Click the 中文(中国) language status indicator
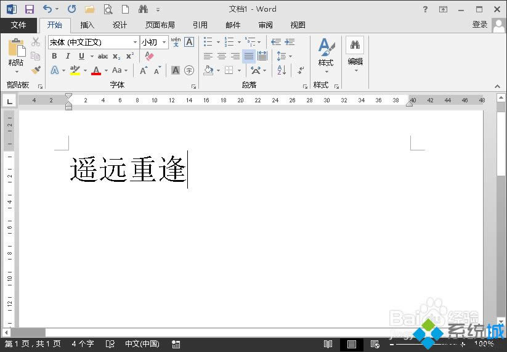This screenshot has height=352, width=507. pos(142,344)
